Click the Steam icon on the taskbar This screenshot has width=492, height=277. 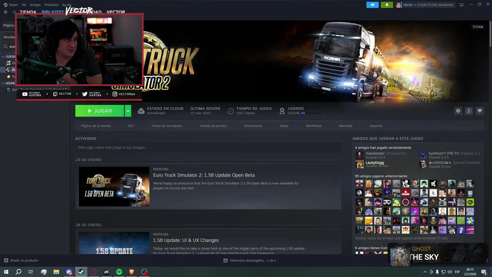point(81,272)
